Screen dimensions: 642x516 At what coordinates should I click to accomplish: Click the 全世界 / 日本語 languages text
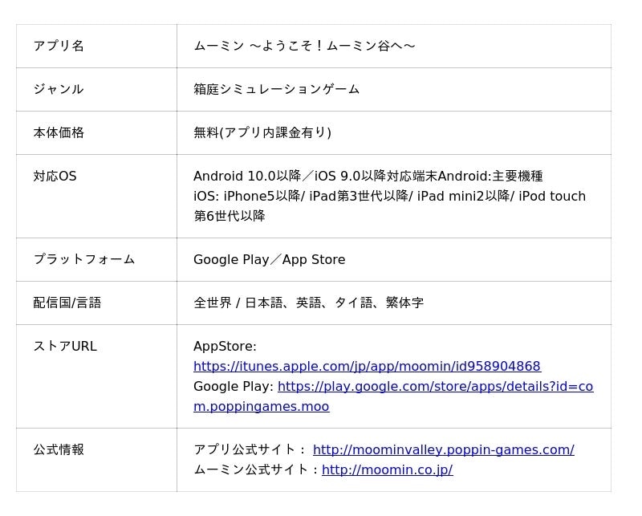tap(309, 303)
